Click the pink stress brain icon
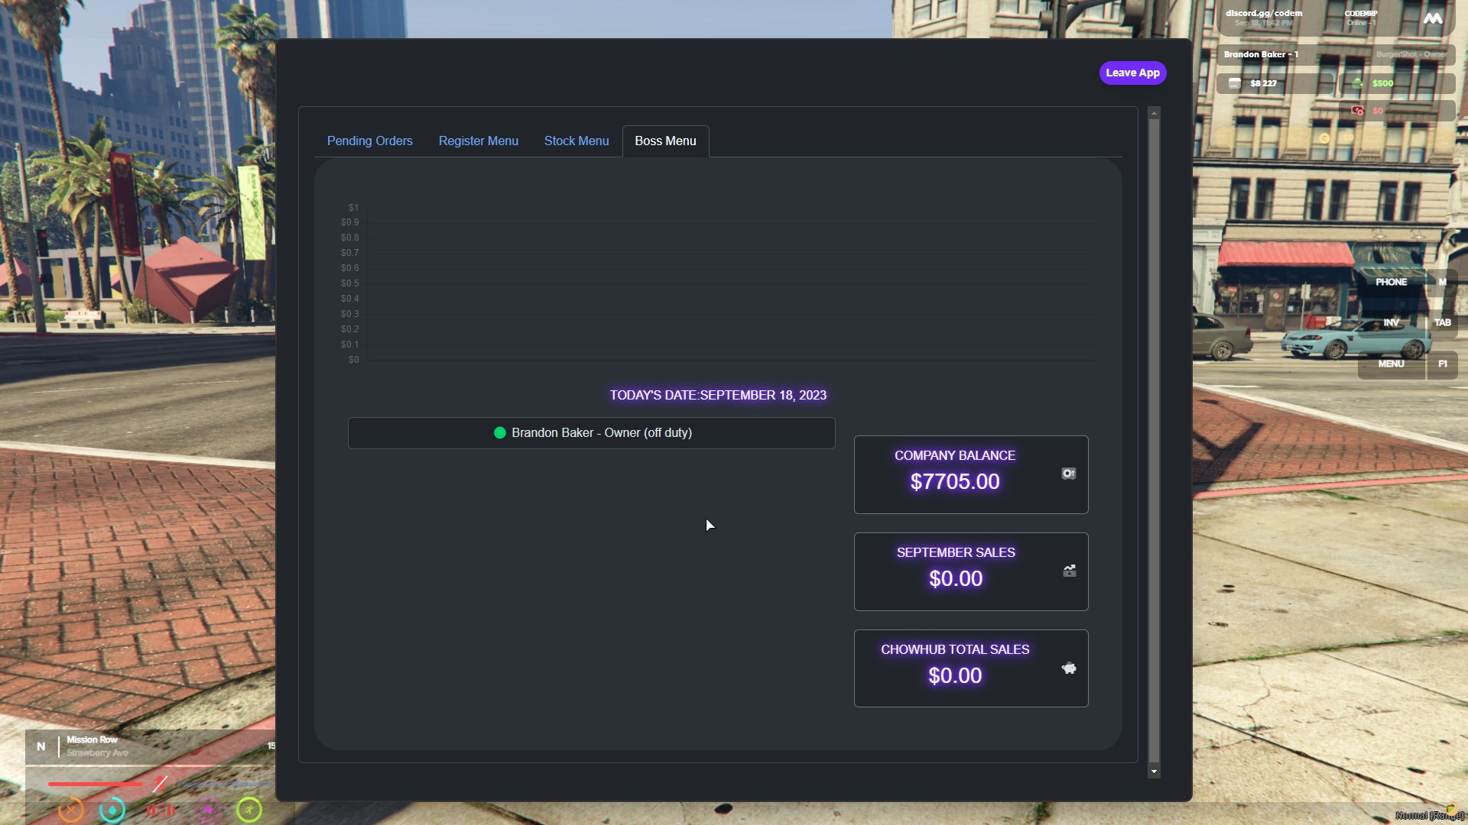 208,810
